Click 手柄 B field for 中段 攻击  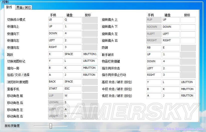pyautogui.click(x=154, y=89)
